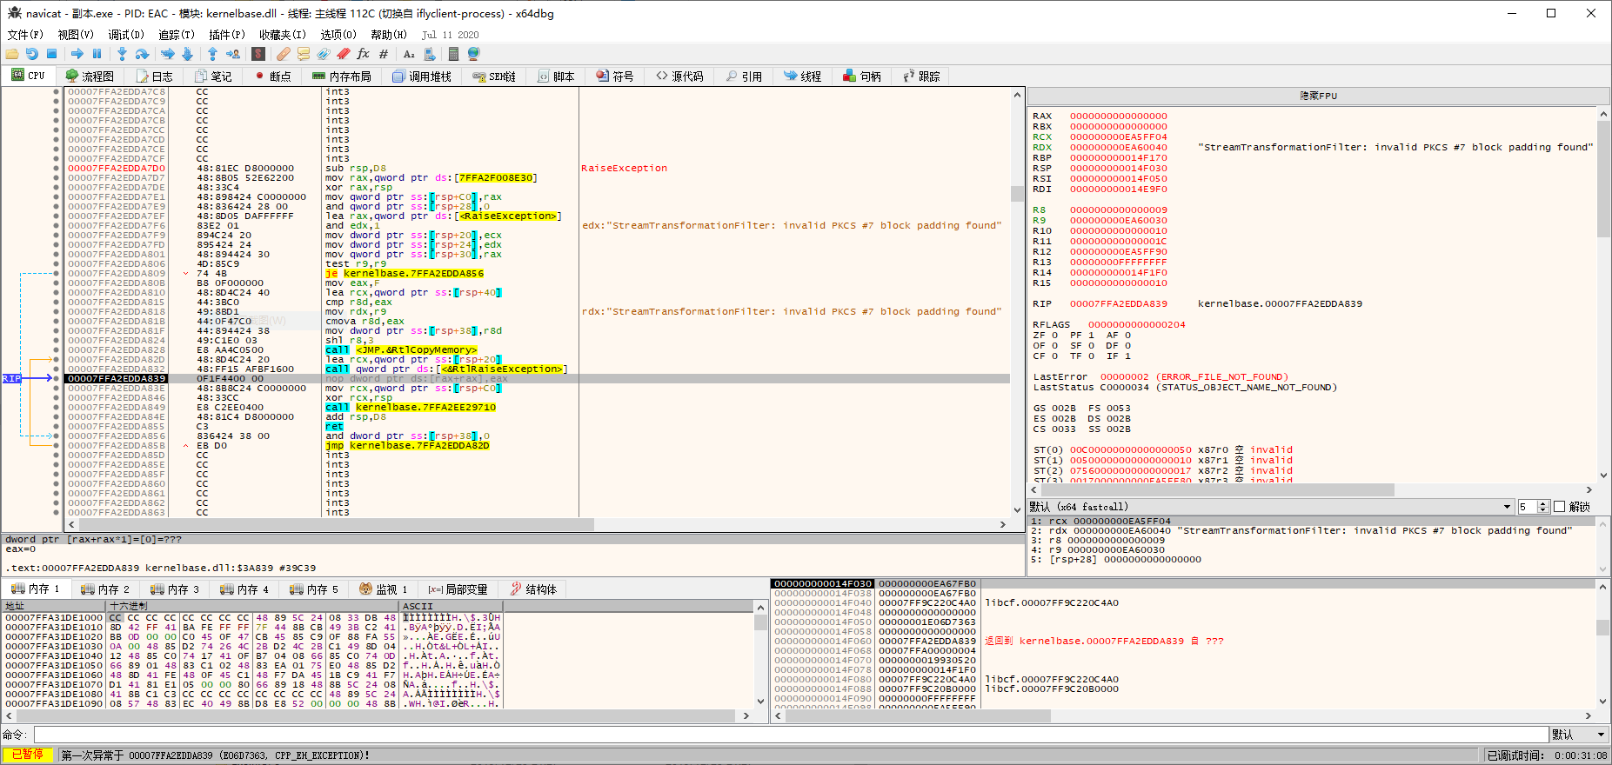Click the intermodular calls icon

(430, 54)
